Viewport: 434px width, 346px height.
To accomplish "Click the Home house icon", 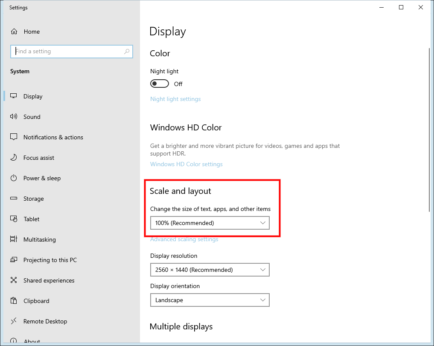I will click(x=14, y=32).
